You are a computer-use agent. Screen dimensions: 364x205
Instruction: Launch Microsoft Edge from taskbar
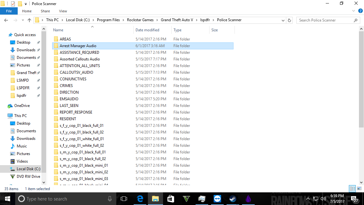(x=140, y=199)
